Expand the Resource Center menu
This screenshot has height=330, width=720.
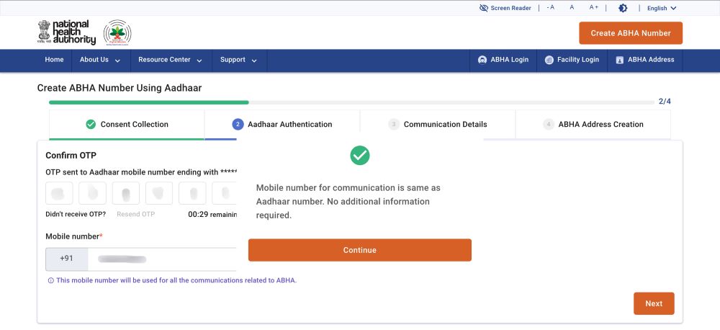point(171,60)
